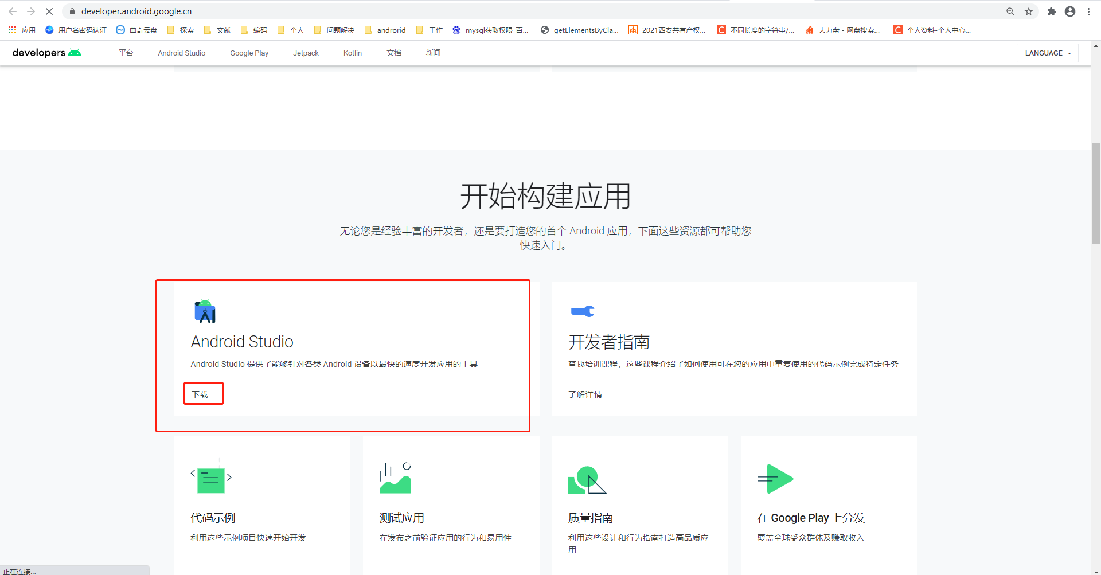Click the test app chart icon

pyautogui.click(x=396, y=478)
